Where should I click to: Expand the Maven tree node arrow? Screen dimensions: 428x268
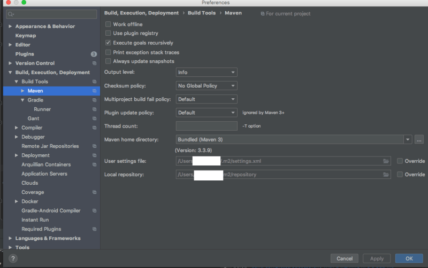pos(22,91)
